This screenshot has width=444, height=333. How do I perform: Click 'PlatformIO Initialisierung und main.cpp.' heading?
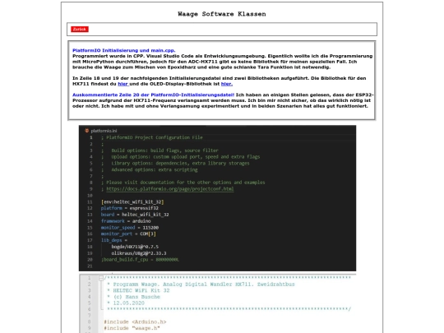pyautogui.click(x=123, y=50)
